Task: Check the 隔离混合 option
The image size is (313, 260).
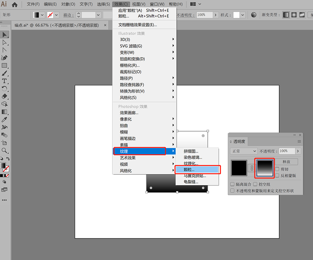Action: click(x=232, y=184)
